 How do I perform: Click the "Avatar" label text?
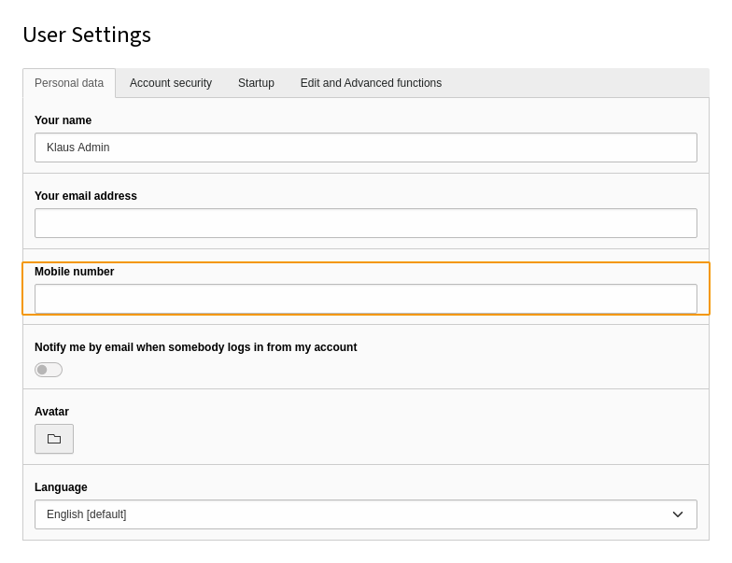[x=51, y=412]
